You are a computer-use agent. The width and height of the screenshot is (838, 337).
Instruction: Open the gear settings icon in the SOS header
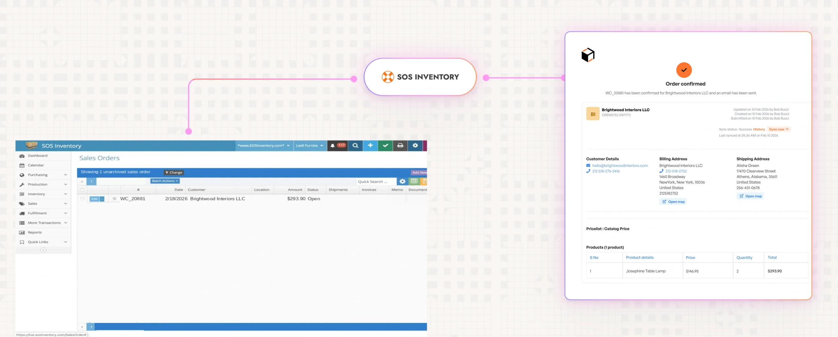point(415,146)
